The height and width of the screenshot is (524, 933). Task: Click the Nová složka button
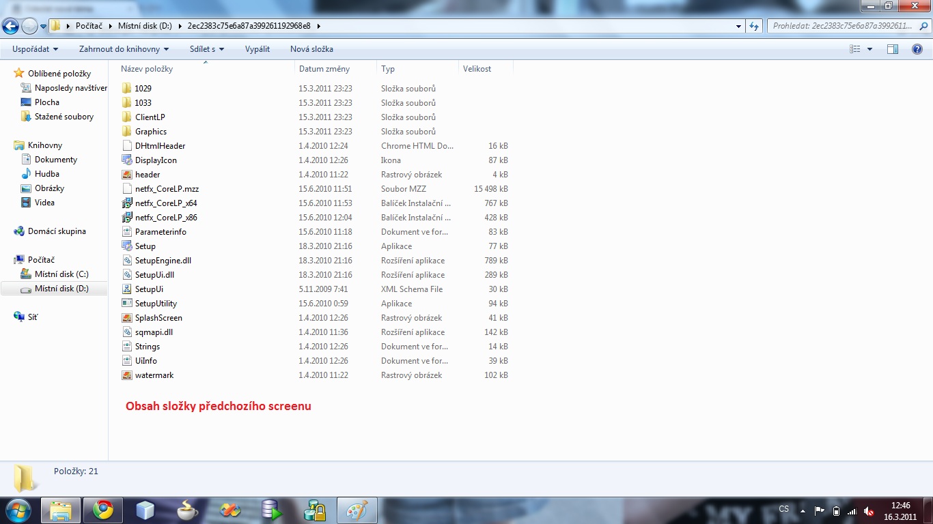(311, 49)
